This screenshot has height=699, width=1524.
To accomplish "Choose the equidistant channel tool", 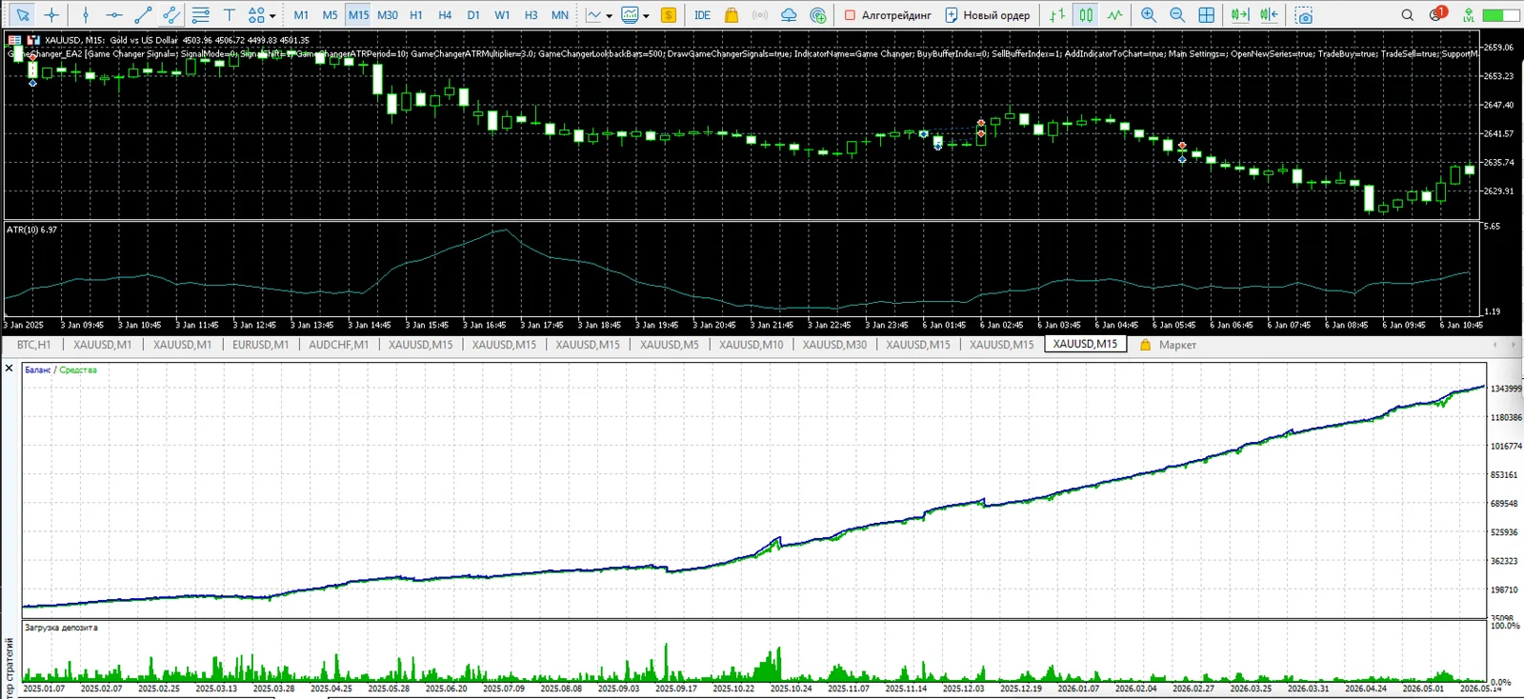I will click(171, 15).
